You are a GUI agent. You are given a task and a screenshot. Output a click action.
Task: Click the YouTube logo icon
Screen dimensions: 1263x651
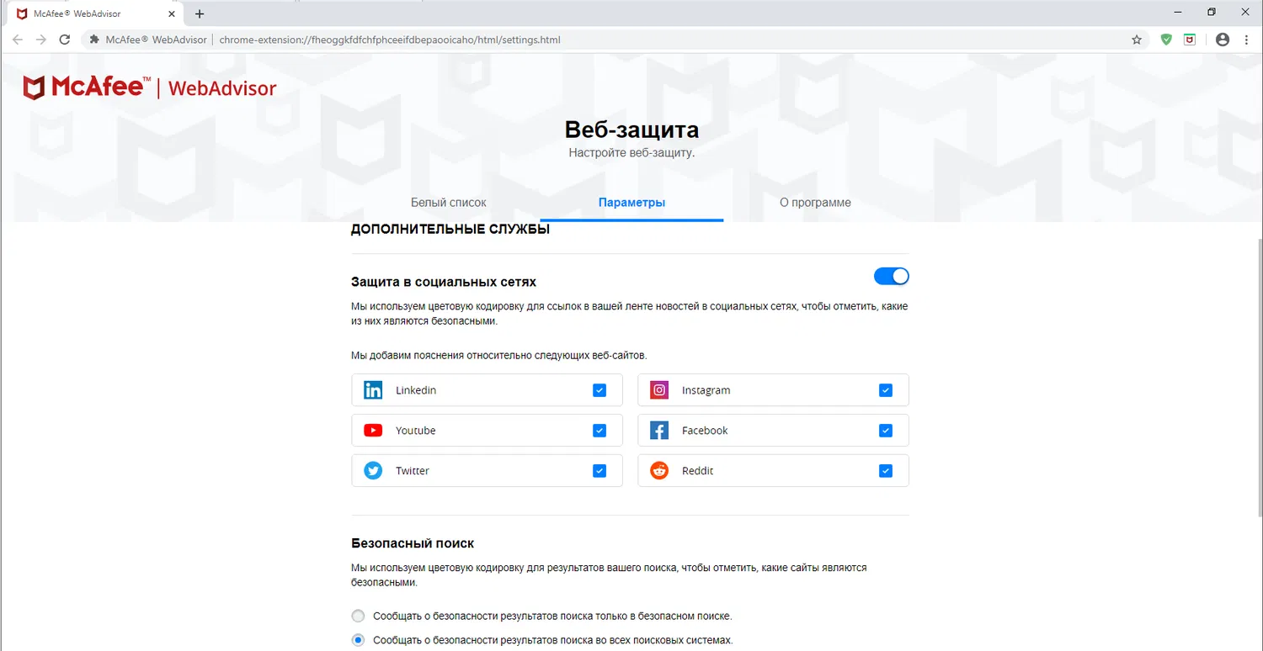tap(373, 431)
